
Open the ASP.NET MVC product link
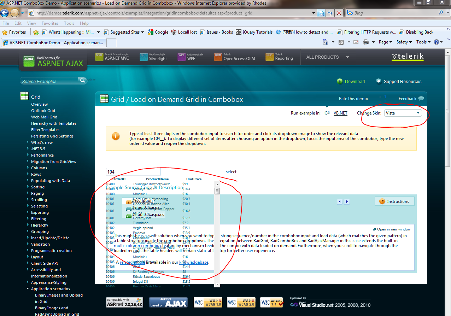click(x=112, y=57)
